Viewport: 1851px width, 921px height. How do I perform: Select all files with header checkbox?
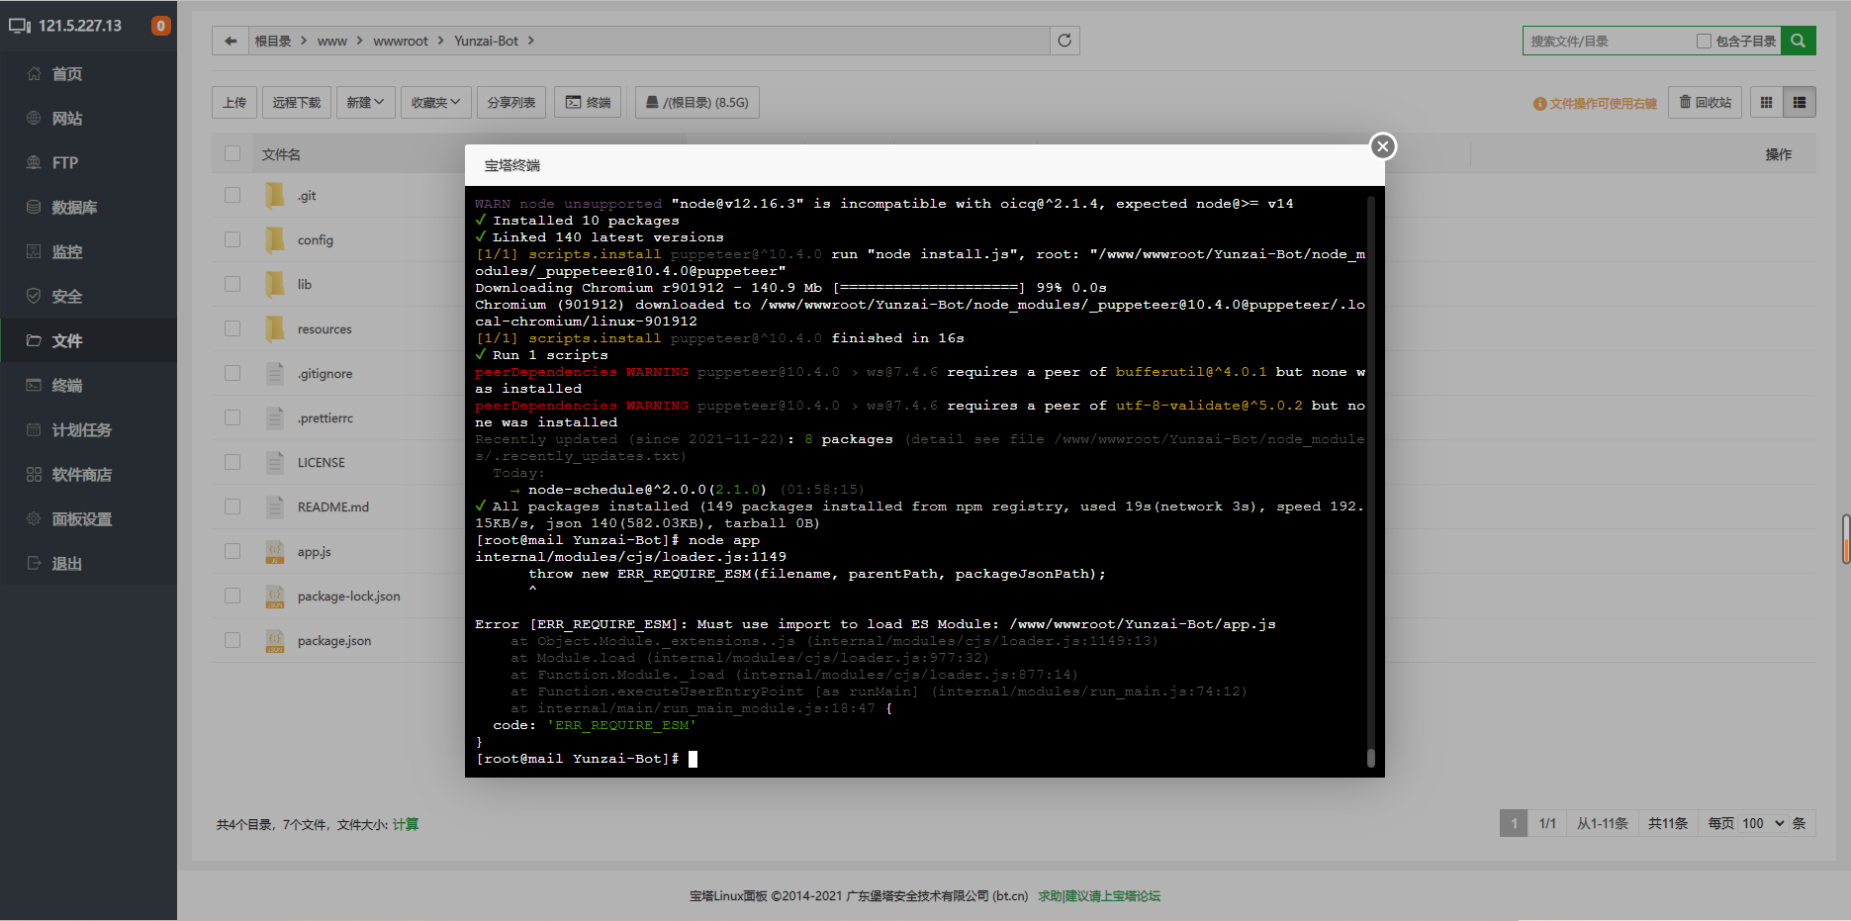tap(231, 153)
